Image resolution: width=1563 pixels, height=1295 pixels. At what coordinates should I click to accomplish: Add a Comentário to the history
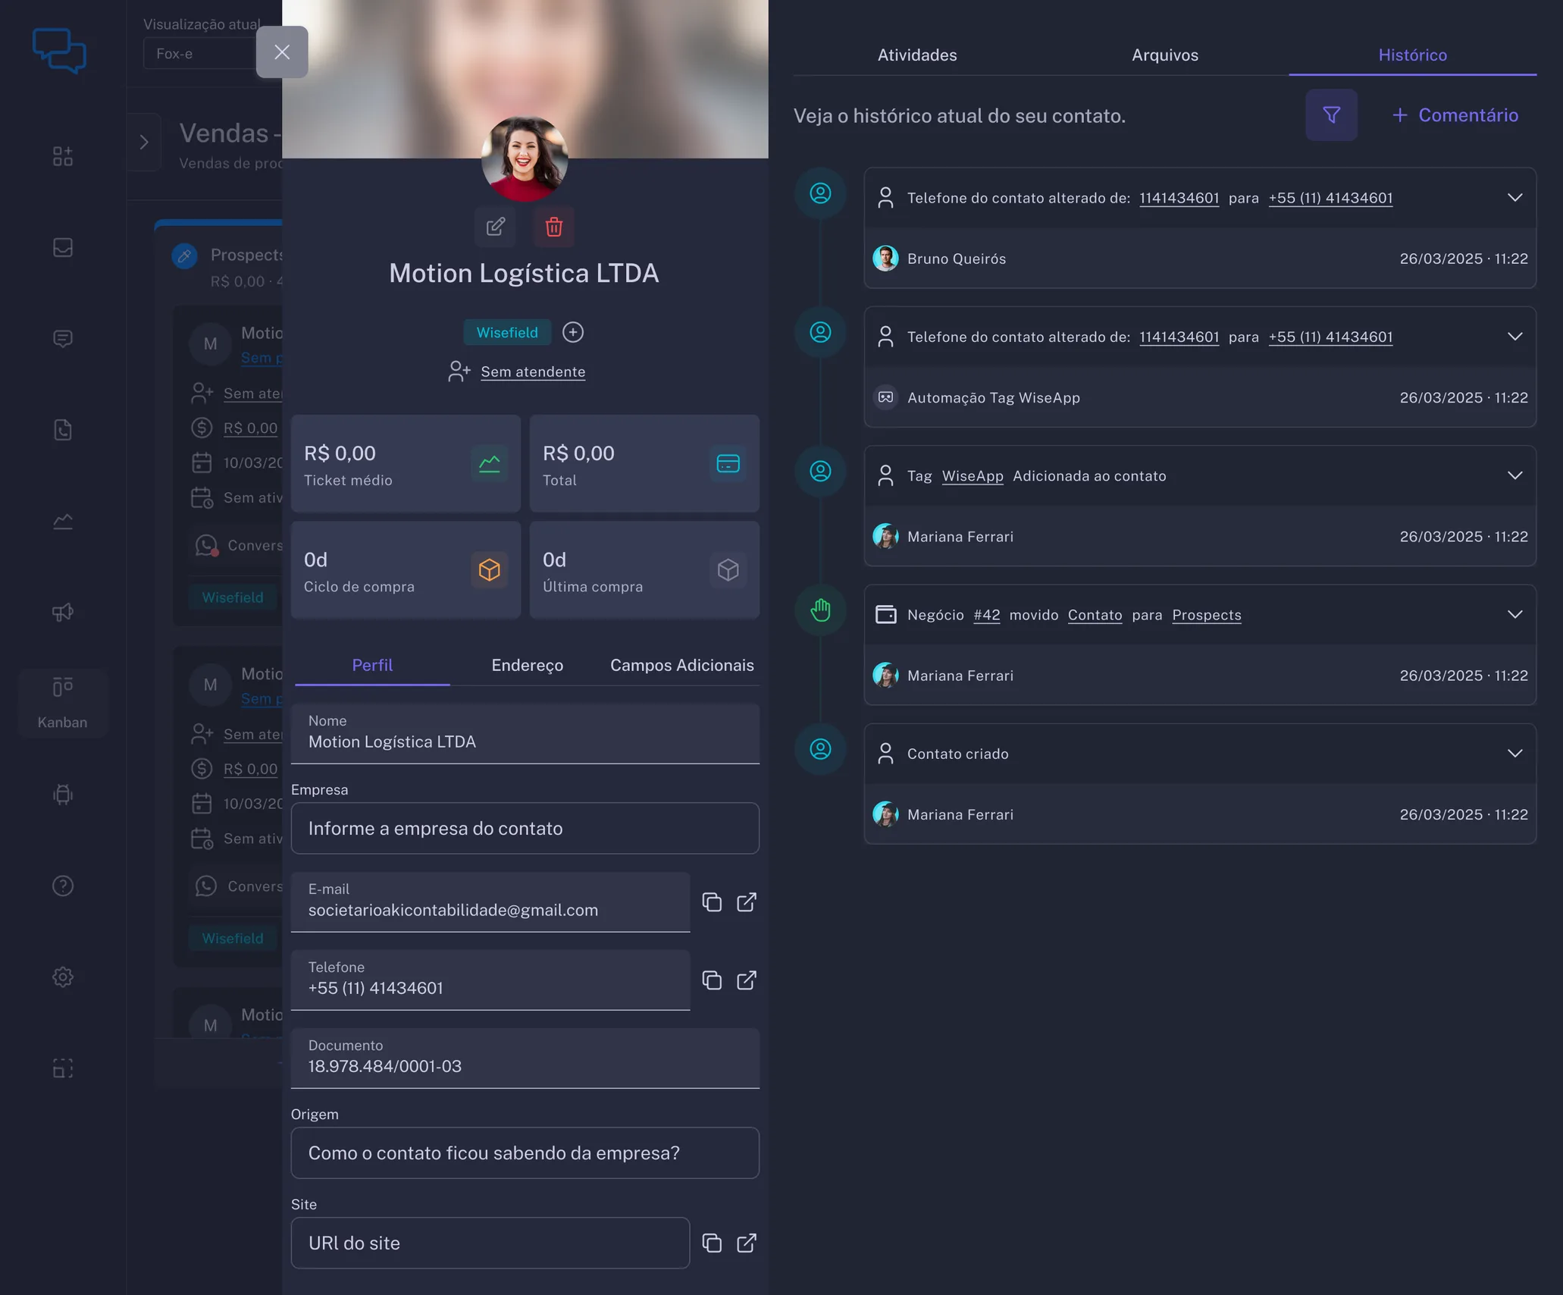coord(1455,115)
